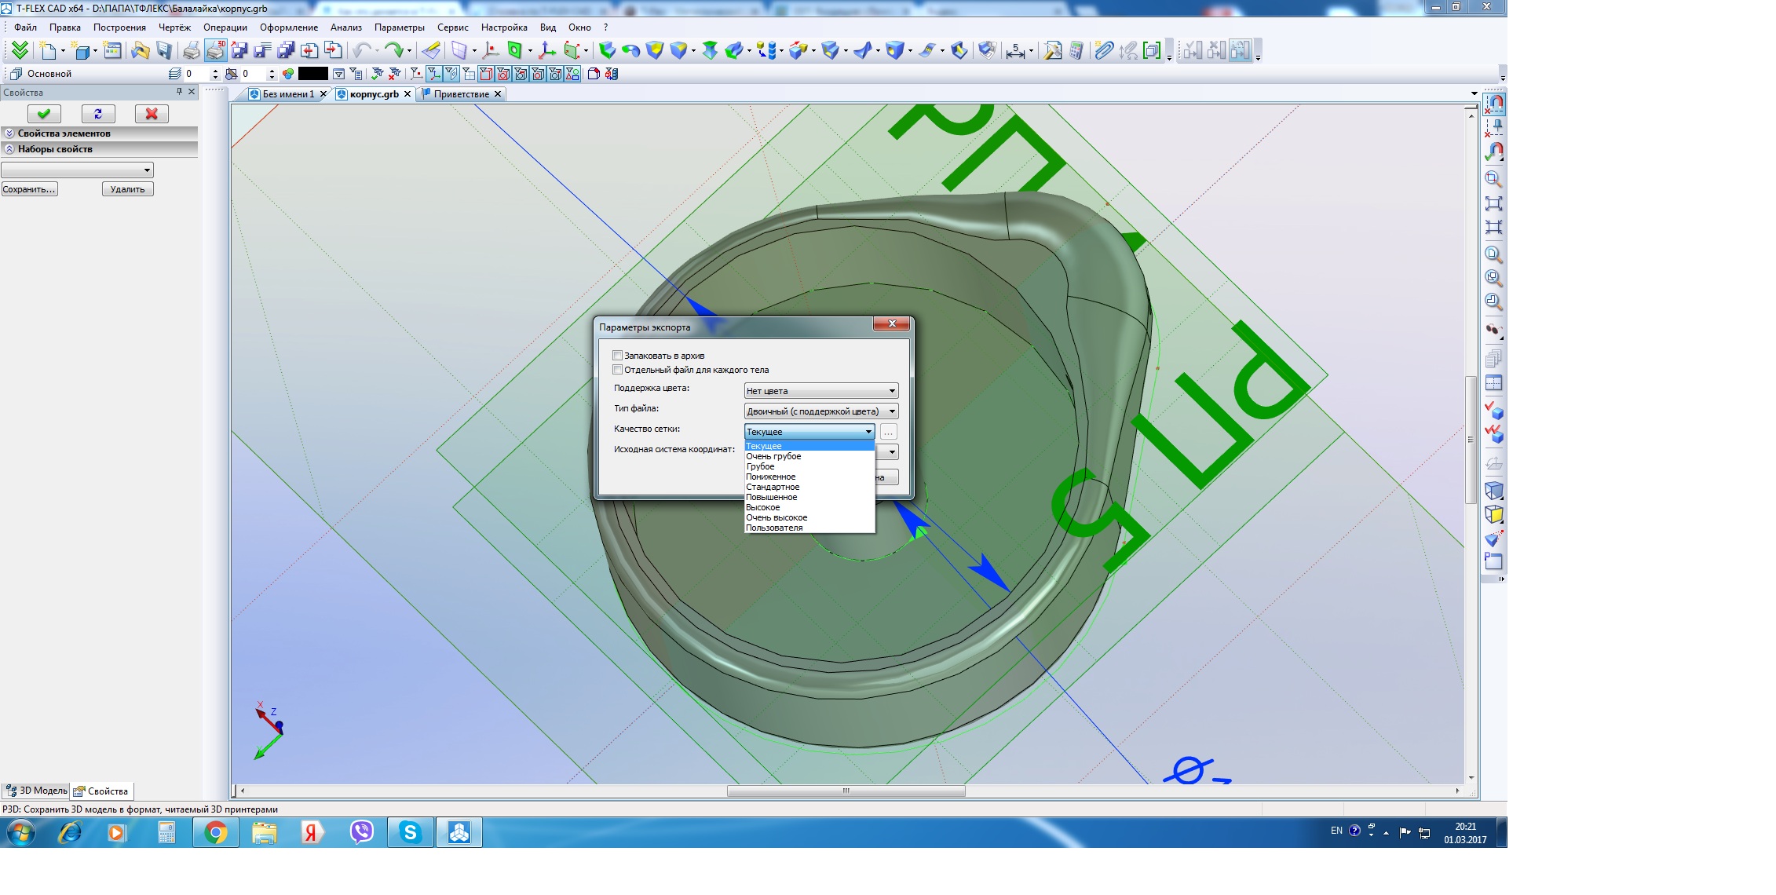Click Chrome icon in the taskbar
Viewport: 1776px width, 895px height.
pos(215,833)
